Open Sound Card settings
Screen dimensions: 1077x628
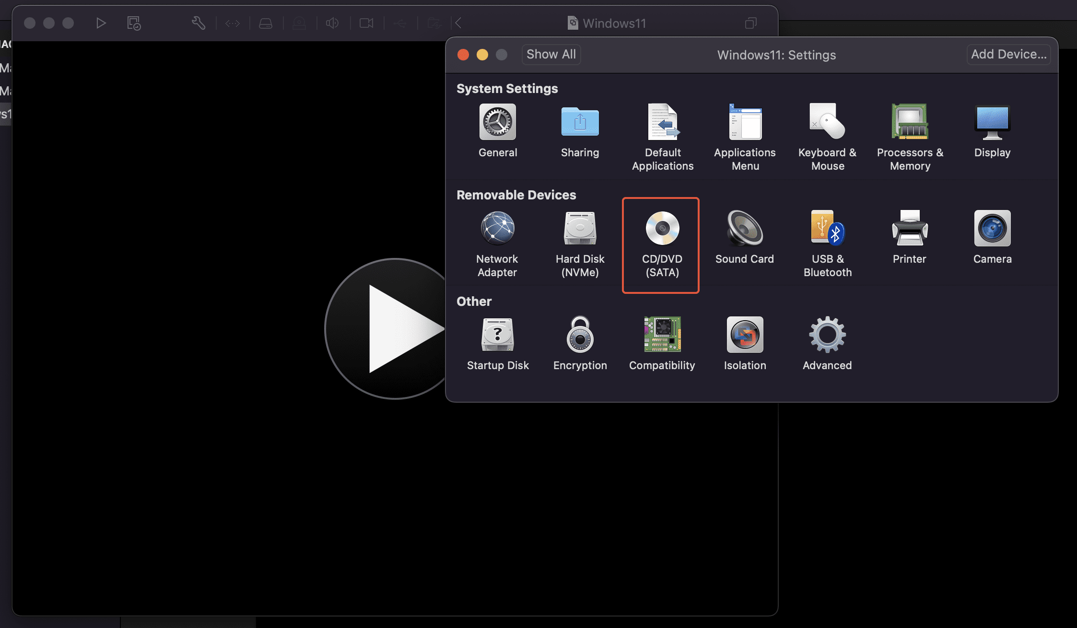pos(745,238)
